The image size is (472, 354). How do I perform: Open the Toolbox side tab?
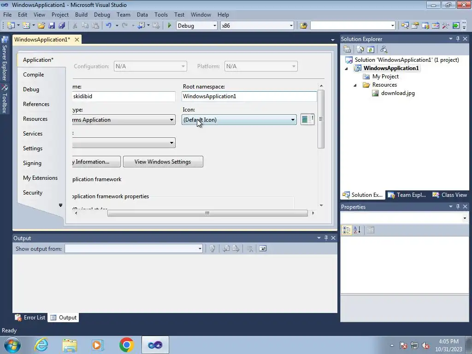pos(5,100)
